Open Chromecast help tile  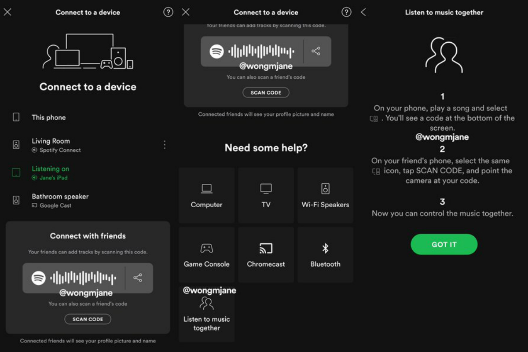coord(266,255)
